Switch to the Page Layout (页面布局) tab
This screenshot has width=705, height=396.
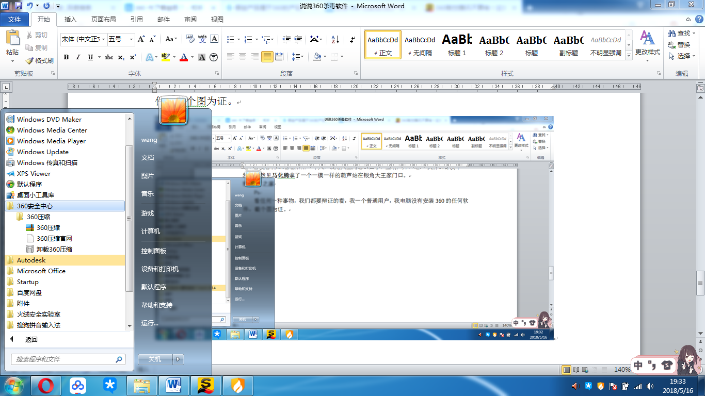tap(104, 20)
